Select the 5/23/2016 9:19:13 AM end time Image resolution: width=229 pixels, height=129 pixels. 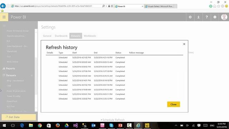[x=103, y=90]
